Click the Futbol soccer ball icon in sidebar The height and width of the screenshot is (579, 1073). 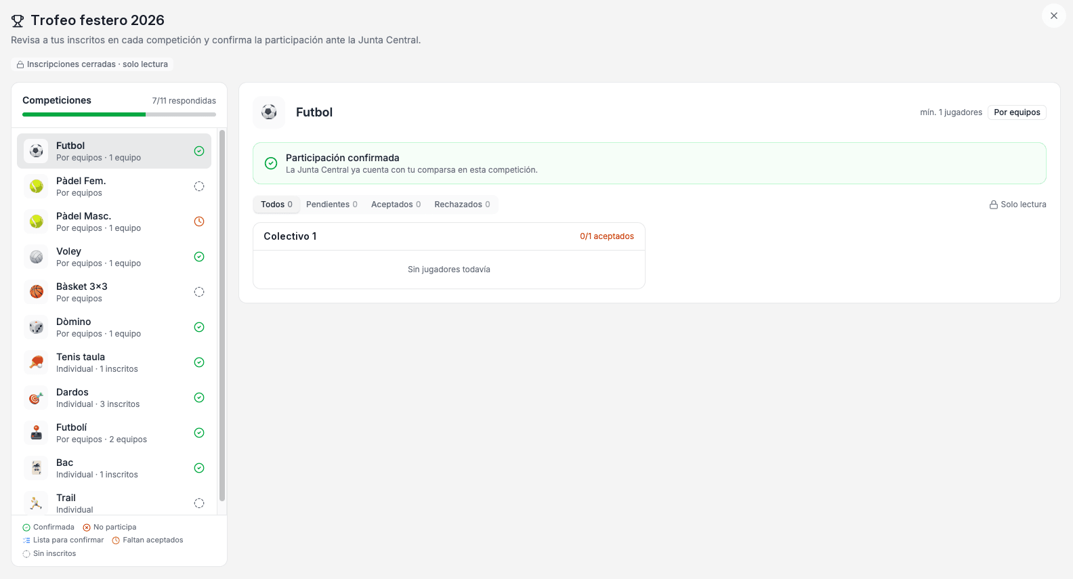pyautogui.click(x=37, y=151)
